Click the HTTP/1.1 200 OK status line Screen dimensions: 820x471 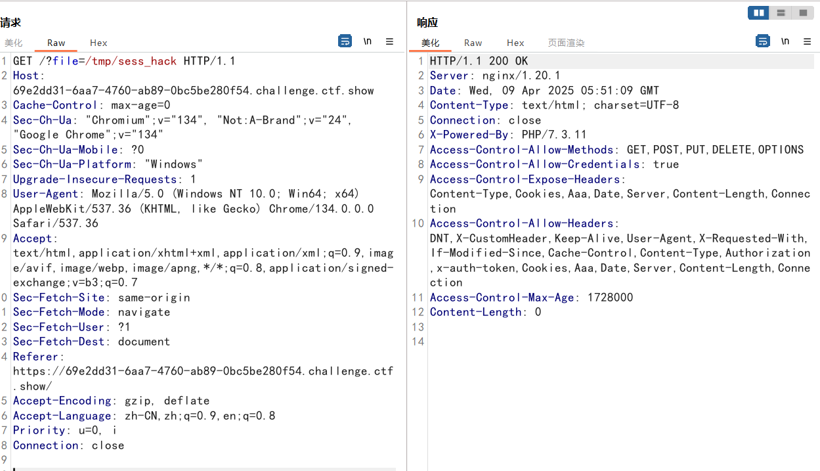(x=479, y=61)
